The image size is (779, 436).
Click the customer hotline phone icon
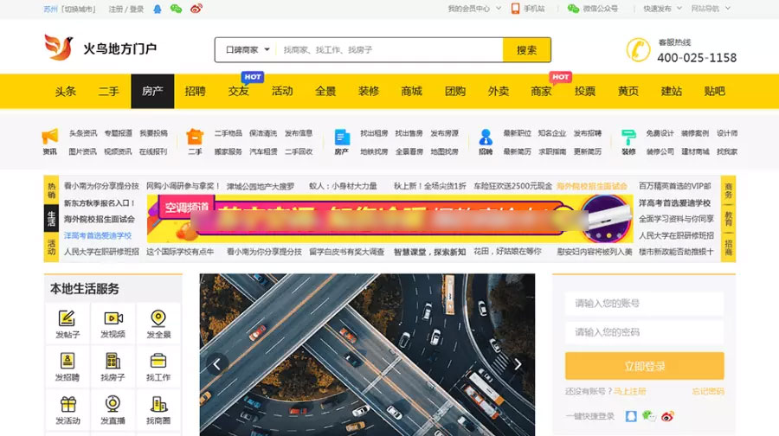pyautogui.click(x=638, y=49)
